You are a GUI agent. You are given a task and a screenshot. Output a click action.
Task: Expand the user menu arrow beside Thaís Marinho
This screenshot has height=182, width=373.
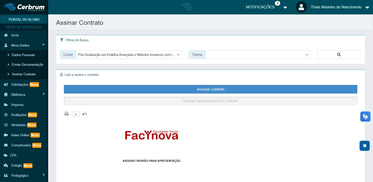click(367, 8)
